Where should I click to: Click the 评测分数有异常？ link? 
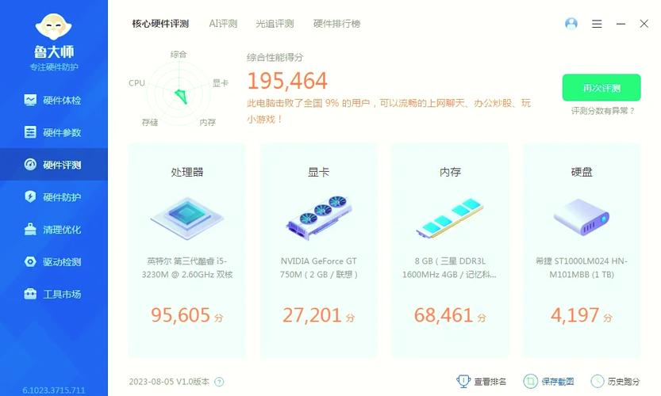point(603,111)
